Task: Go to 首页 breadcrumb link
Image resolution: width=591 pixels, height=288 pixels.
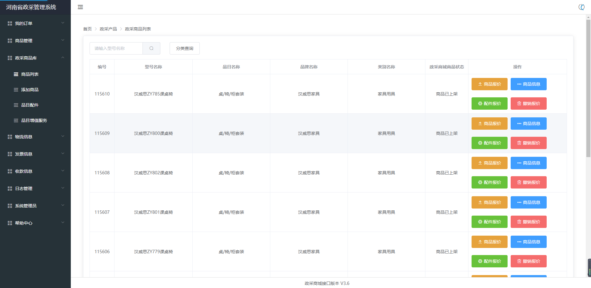Action: pyautogui.click(x=87, y=29)
